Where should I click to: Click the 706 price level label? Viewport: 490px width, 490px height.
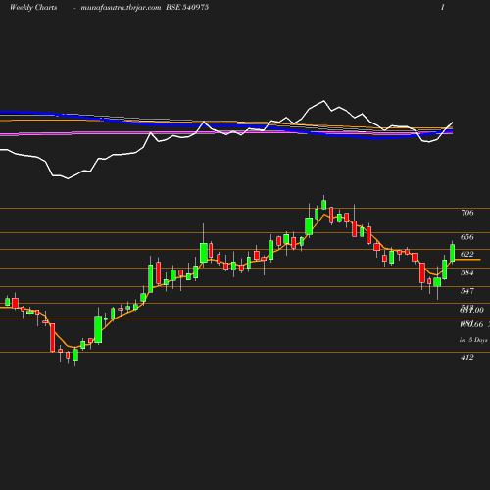[x=467, y=213]
